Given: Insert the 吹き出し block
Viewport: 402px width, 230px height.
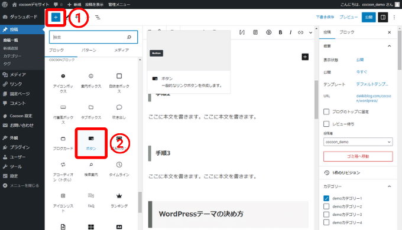Looking at the screenshot, I should tap(119, 112).
